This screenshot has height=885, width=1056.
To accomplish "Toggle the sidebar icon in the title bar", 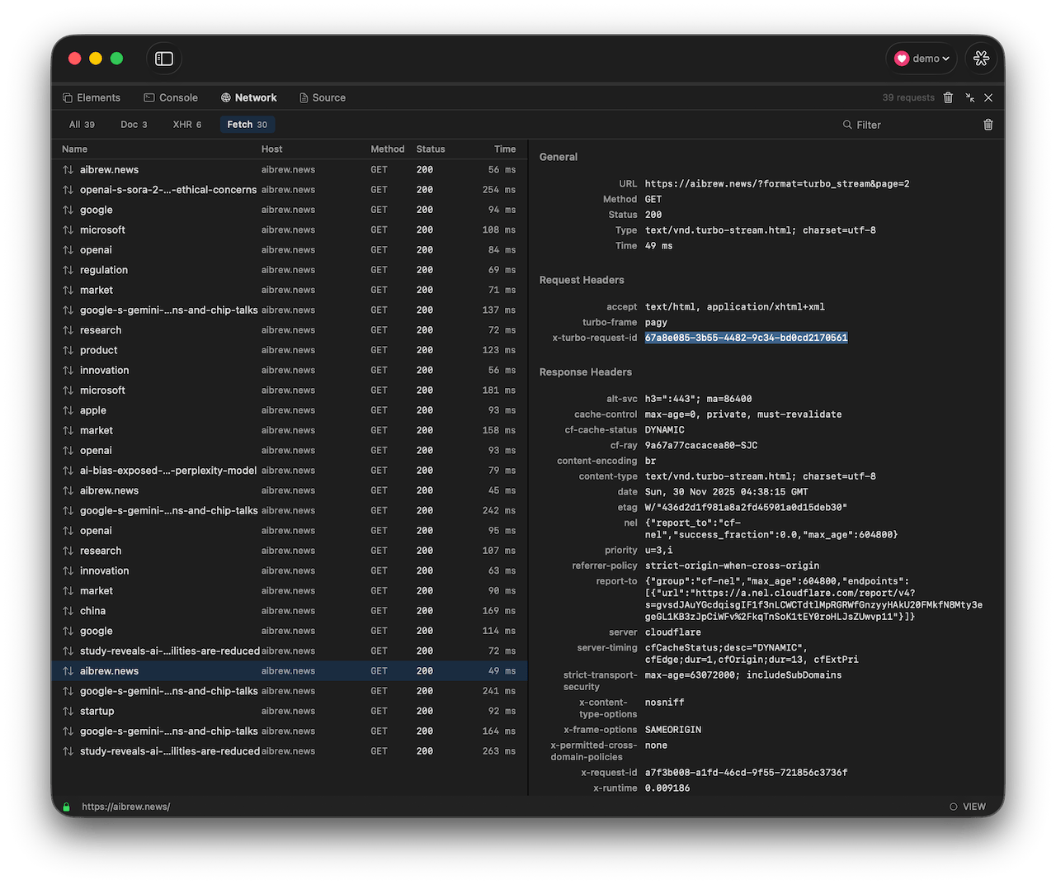I will tap(163, 59).
